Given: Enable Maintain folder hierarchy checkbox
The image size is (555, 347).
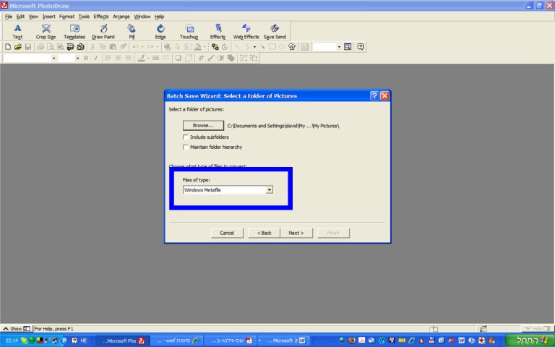Looking at the screenshot, I should [x=186, y=147].
